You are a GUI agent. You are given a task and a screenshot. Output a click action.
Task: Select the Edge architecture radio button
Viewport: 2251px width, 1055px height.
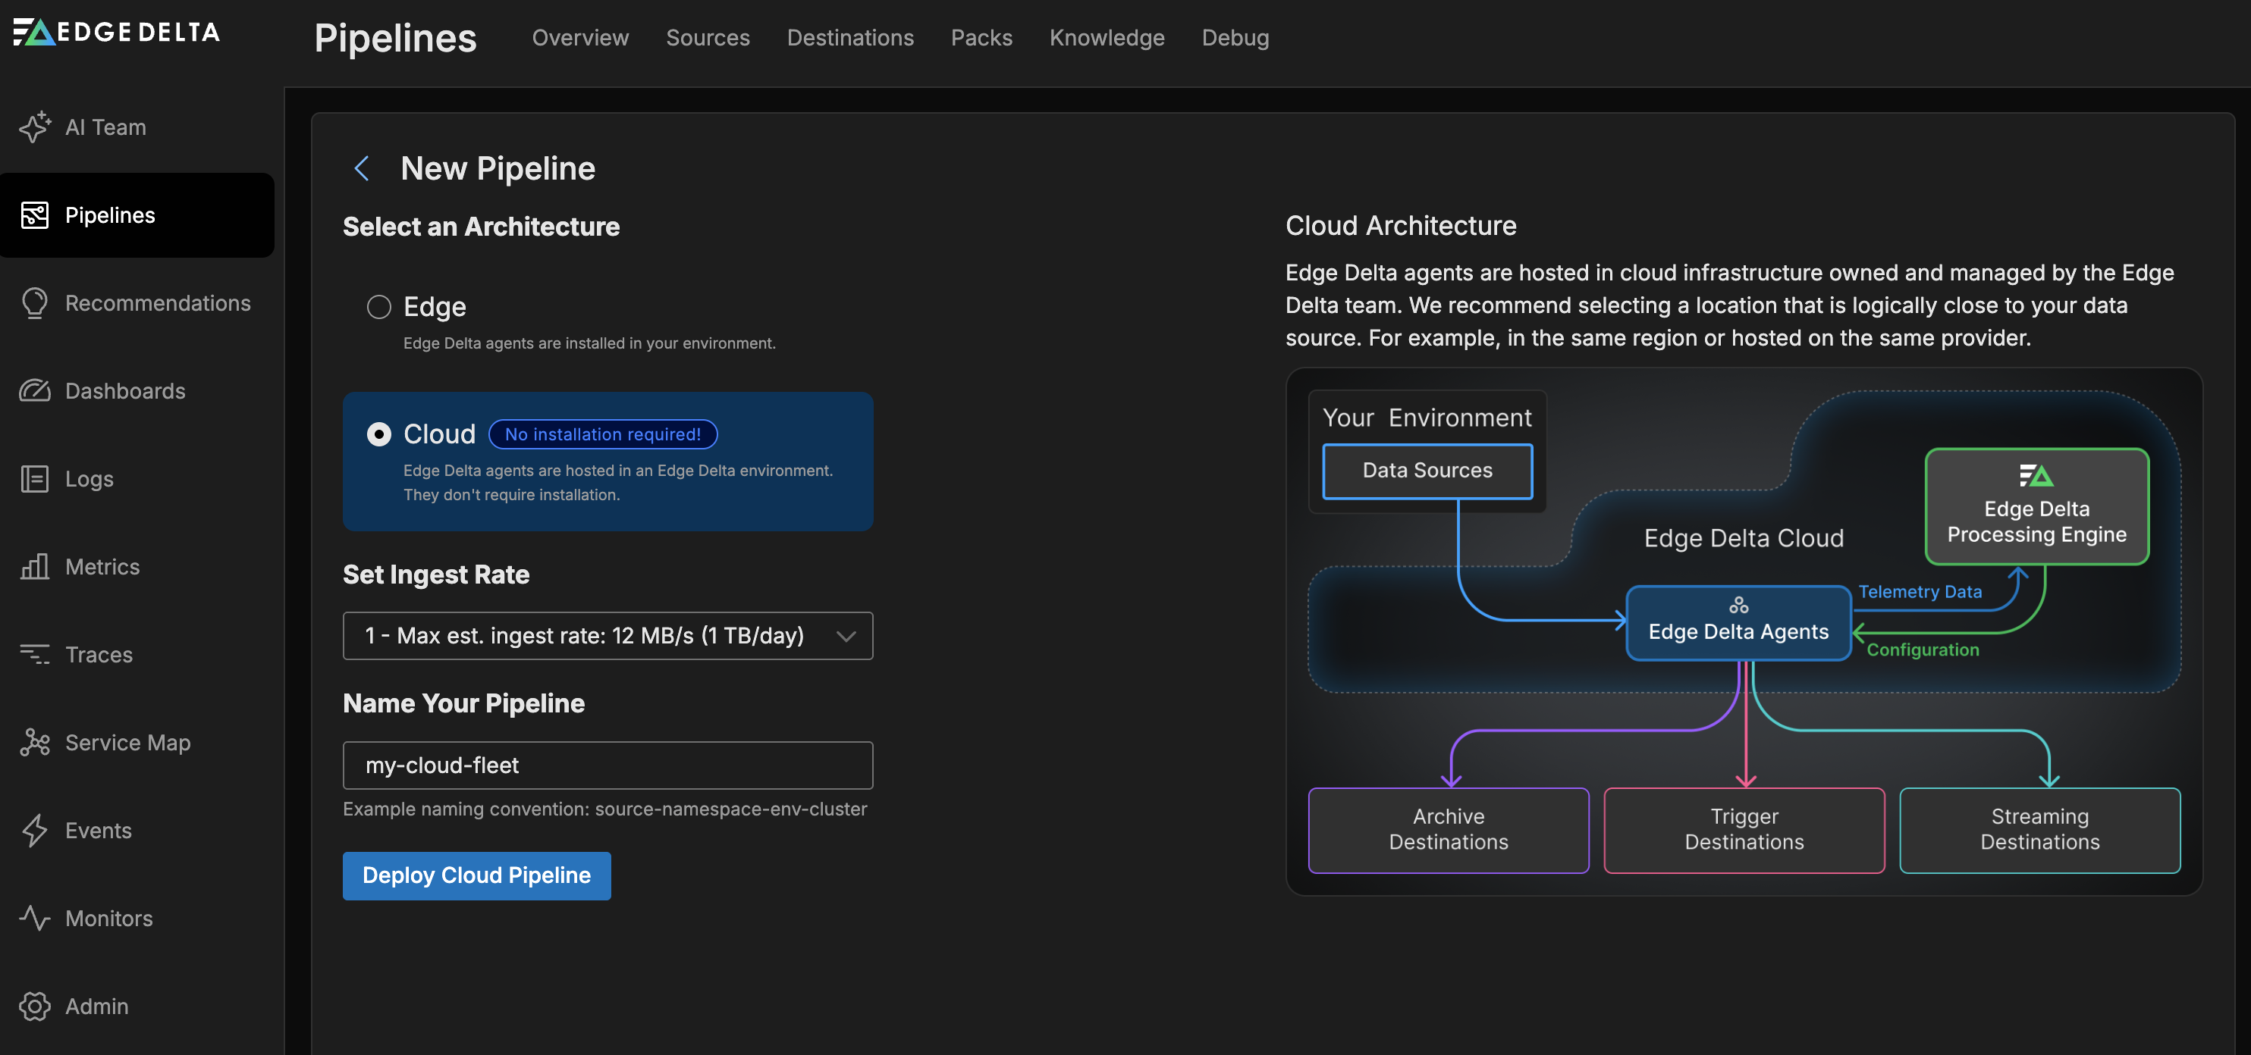pos(378,308)
